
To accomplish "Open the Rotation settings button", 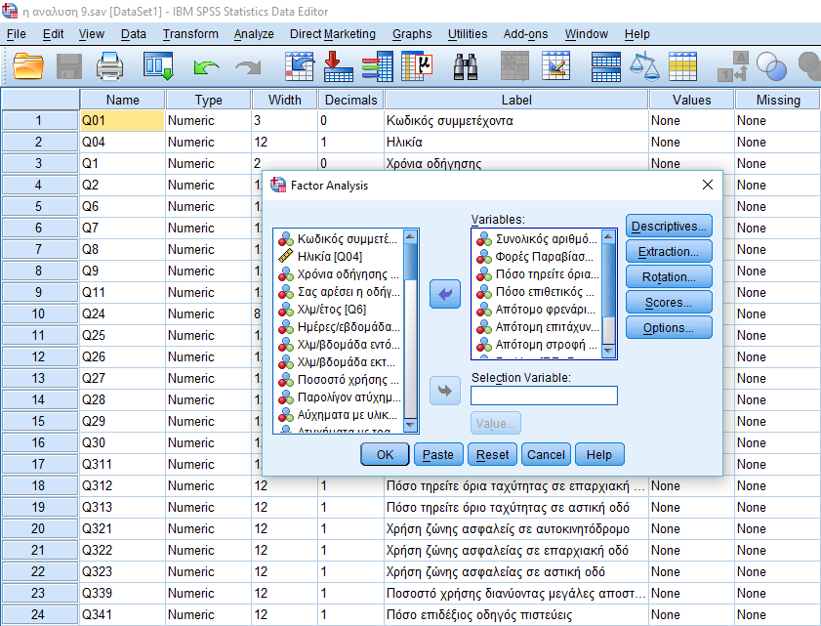I will [x=669, y=277].
